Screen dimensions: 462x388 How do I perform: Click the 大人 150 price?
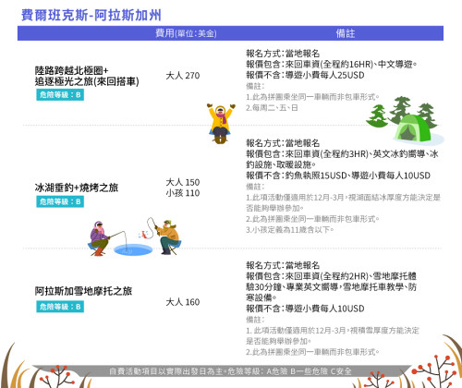pyautogui.click(x=183, y=182)
